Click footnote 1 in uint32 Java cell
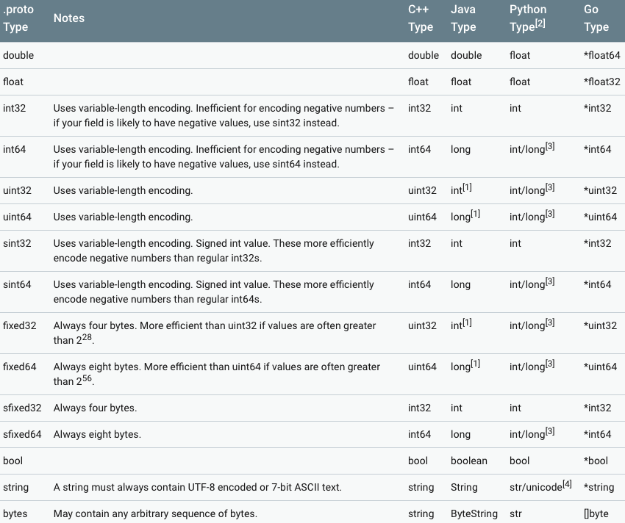 (x=468, y=187)
